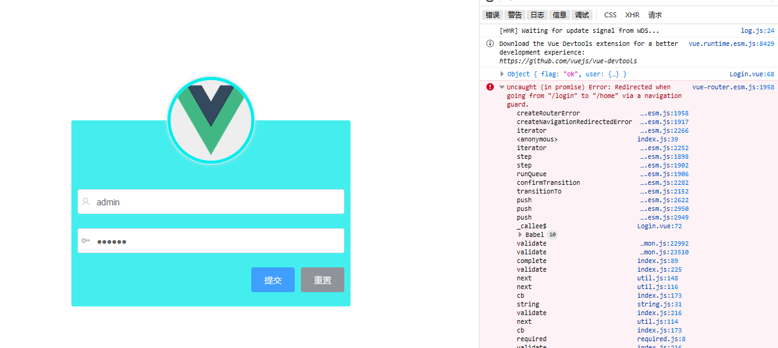778x348 pixels.
Task: Focus the password input field
Action: point(211,241)
